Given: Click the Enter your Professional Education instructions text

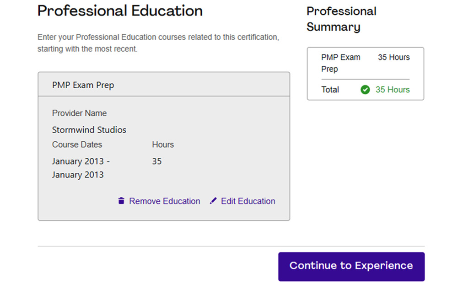Looking at the screenshot, I should pyautogui.click(x=158, y=43).
